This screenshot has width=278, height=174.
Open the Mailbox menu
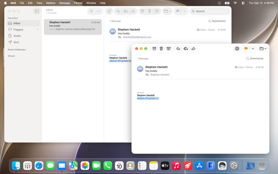pos(51,3)
